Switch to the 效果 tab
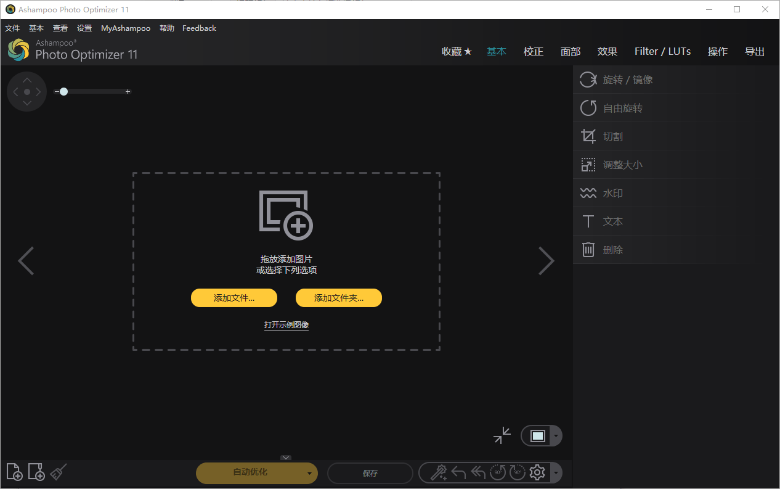This screenshot has height=489, width=780. pos(607,51)
